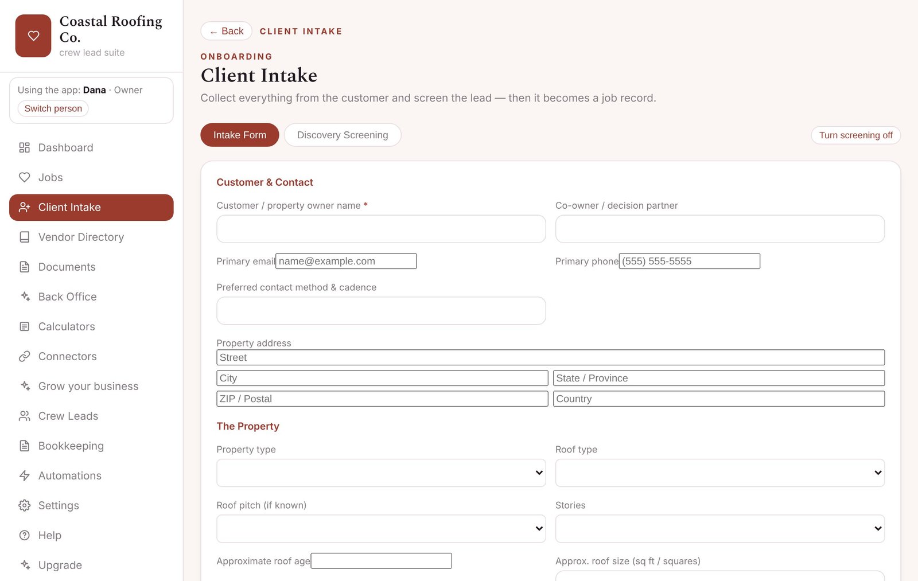Click the Client Intake breadcrumb label

(301, 32)
